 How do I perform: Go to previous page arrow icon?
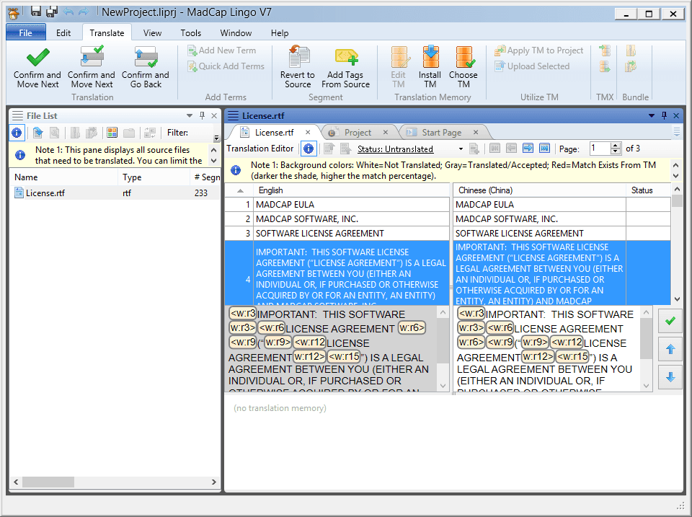point(511,149)
